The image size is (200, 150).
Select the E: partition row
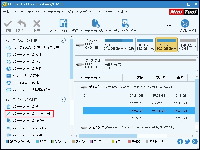coord(139,111)
